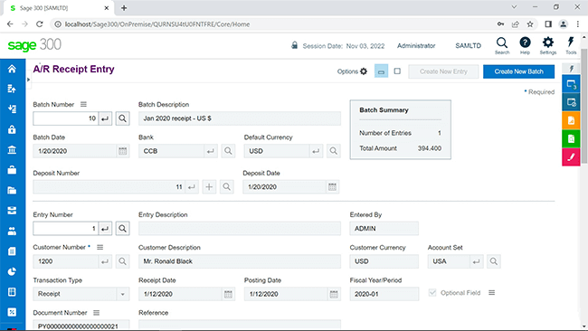
Task: Open the browser tab search chevron
Action: (x=514, y=6)
